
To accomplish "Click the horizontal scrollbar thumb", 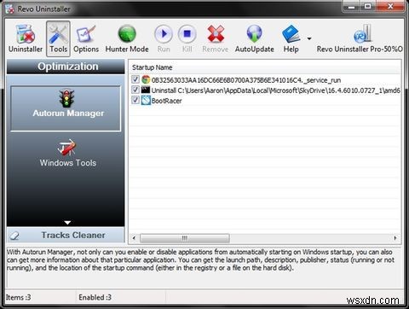I will [x=185, y=238].
